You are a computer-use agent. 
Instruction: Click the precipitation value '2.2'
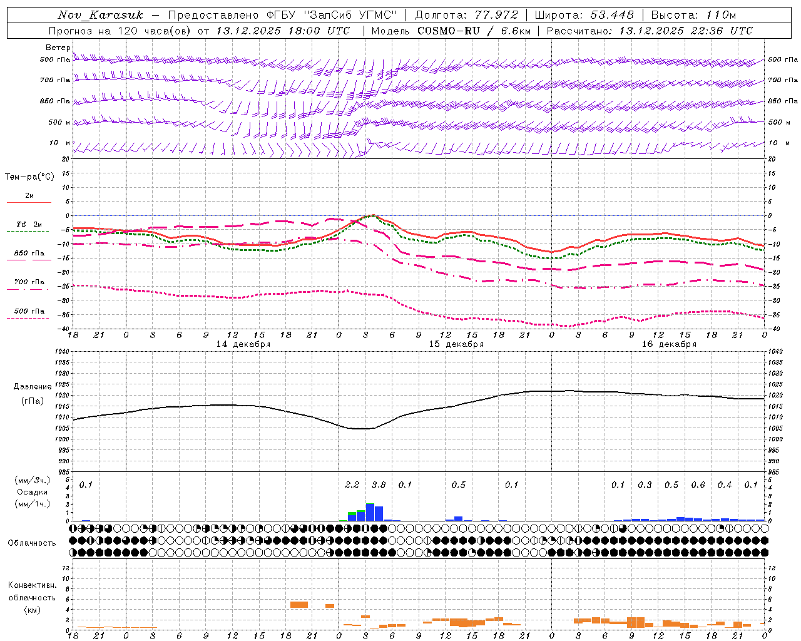(x=352, y=485)
